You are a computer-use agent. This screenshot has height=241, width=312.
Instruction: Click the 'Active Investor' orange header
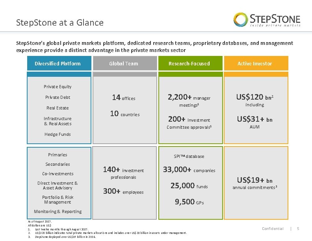click(256, 63)
